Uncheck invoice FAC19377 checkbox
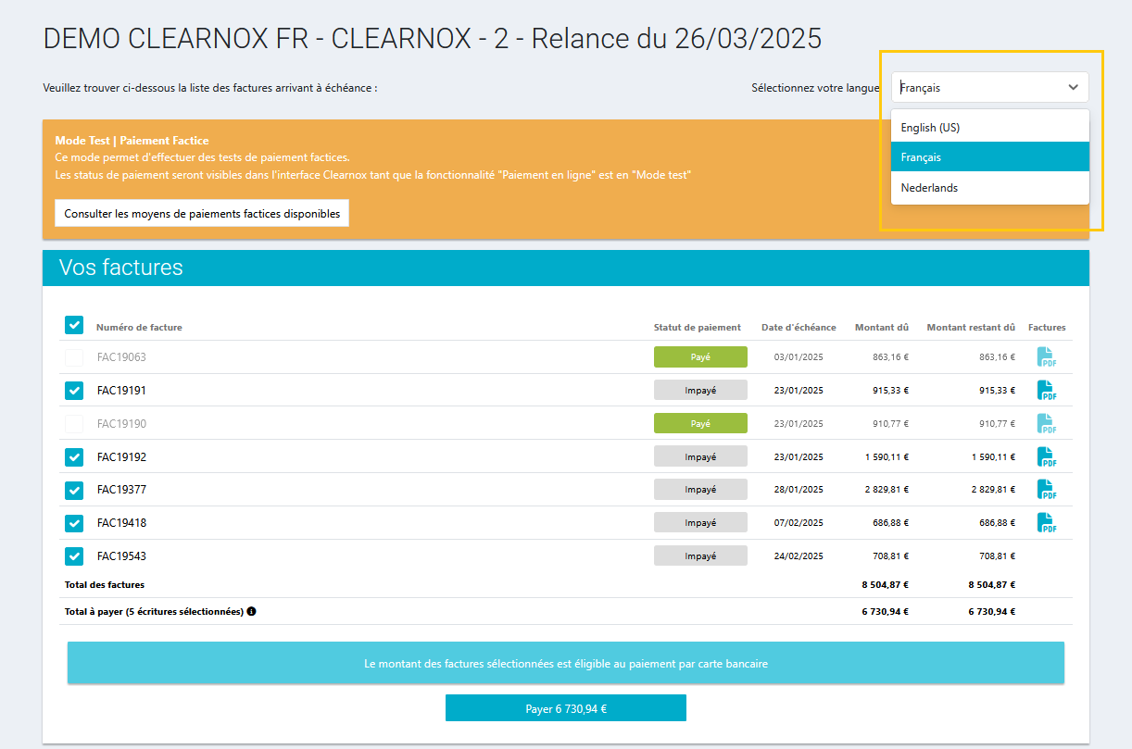Screen dimensions: 1132x749 click(74, 490)
